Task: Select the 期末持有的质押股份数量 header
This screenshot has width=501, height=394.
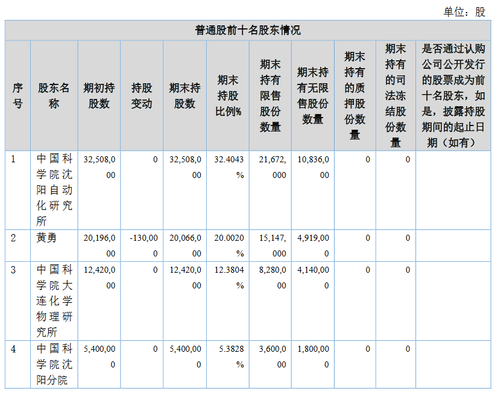Action: point(354,95)
